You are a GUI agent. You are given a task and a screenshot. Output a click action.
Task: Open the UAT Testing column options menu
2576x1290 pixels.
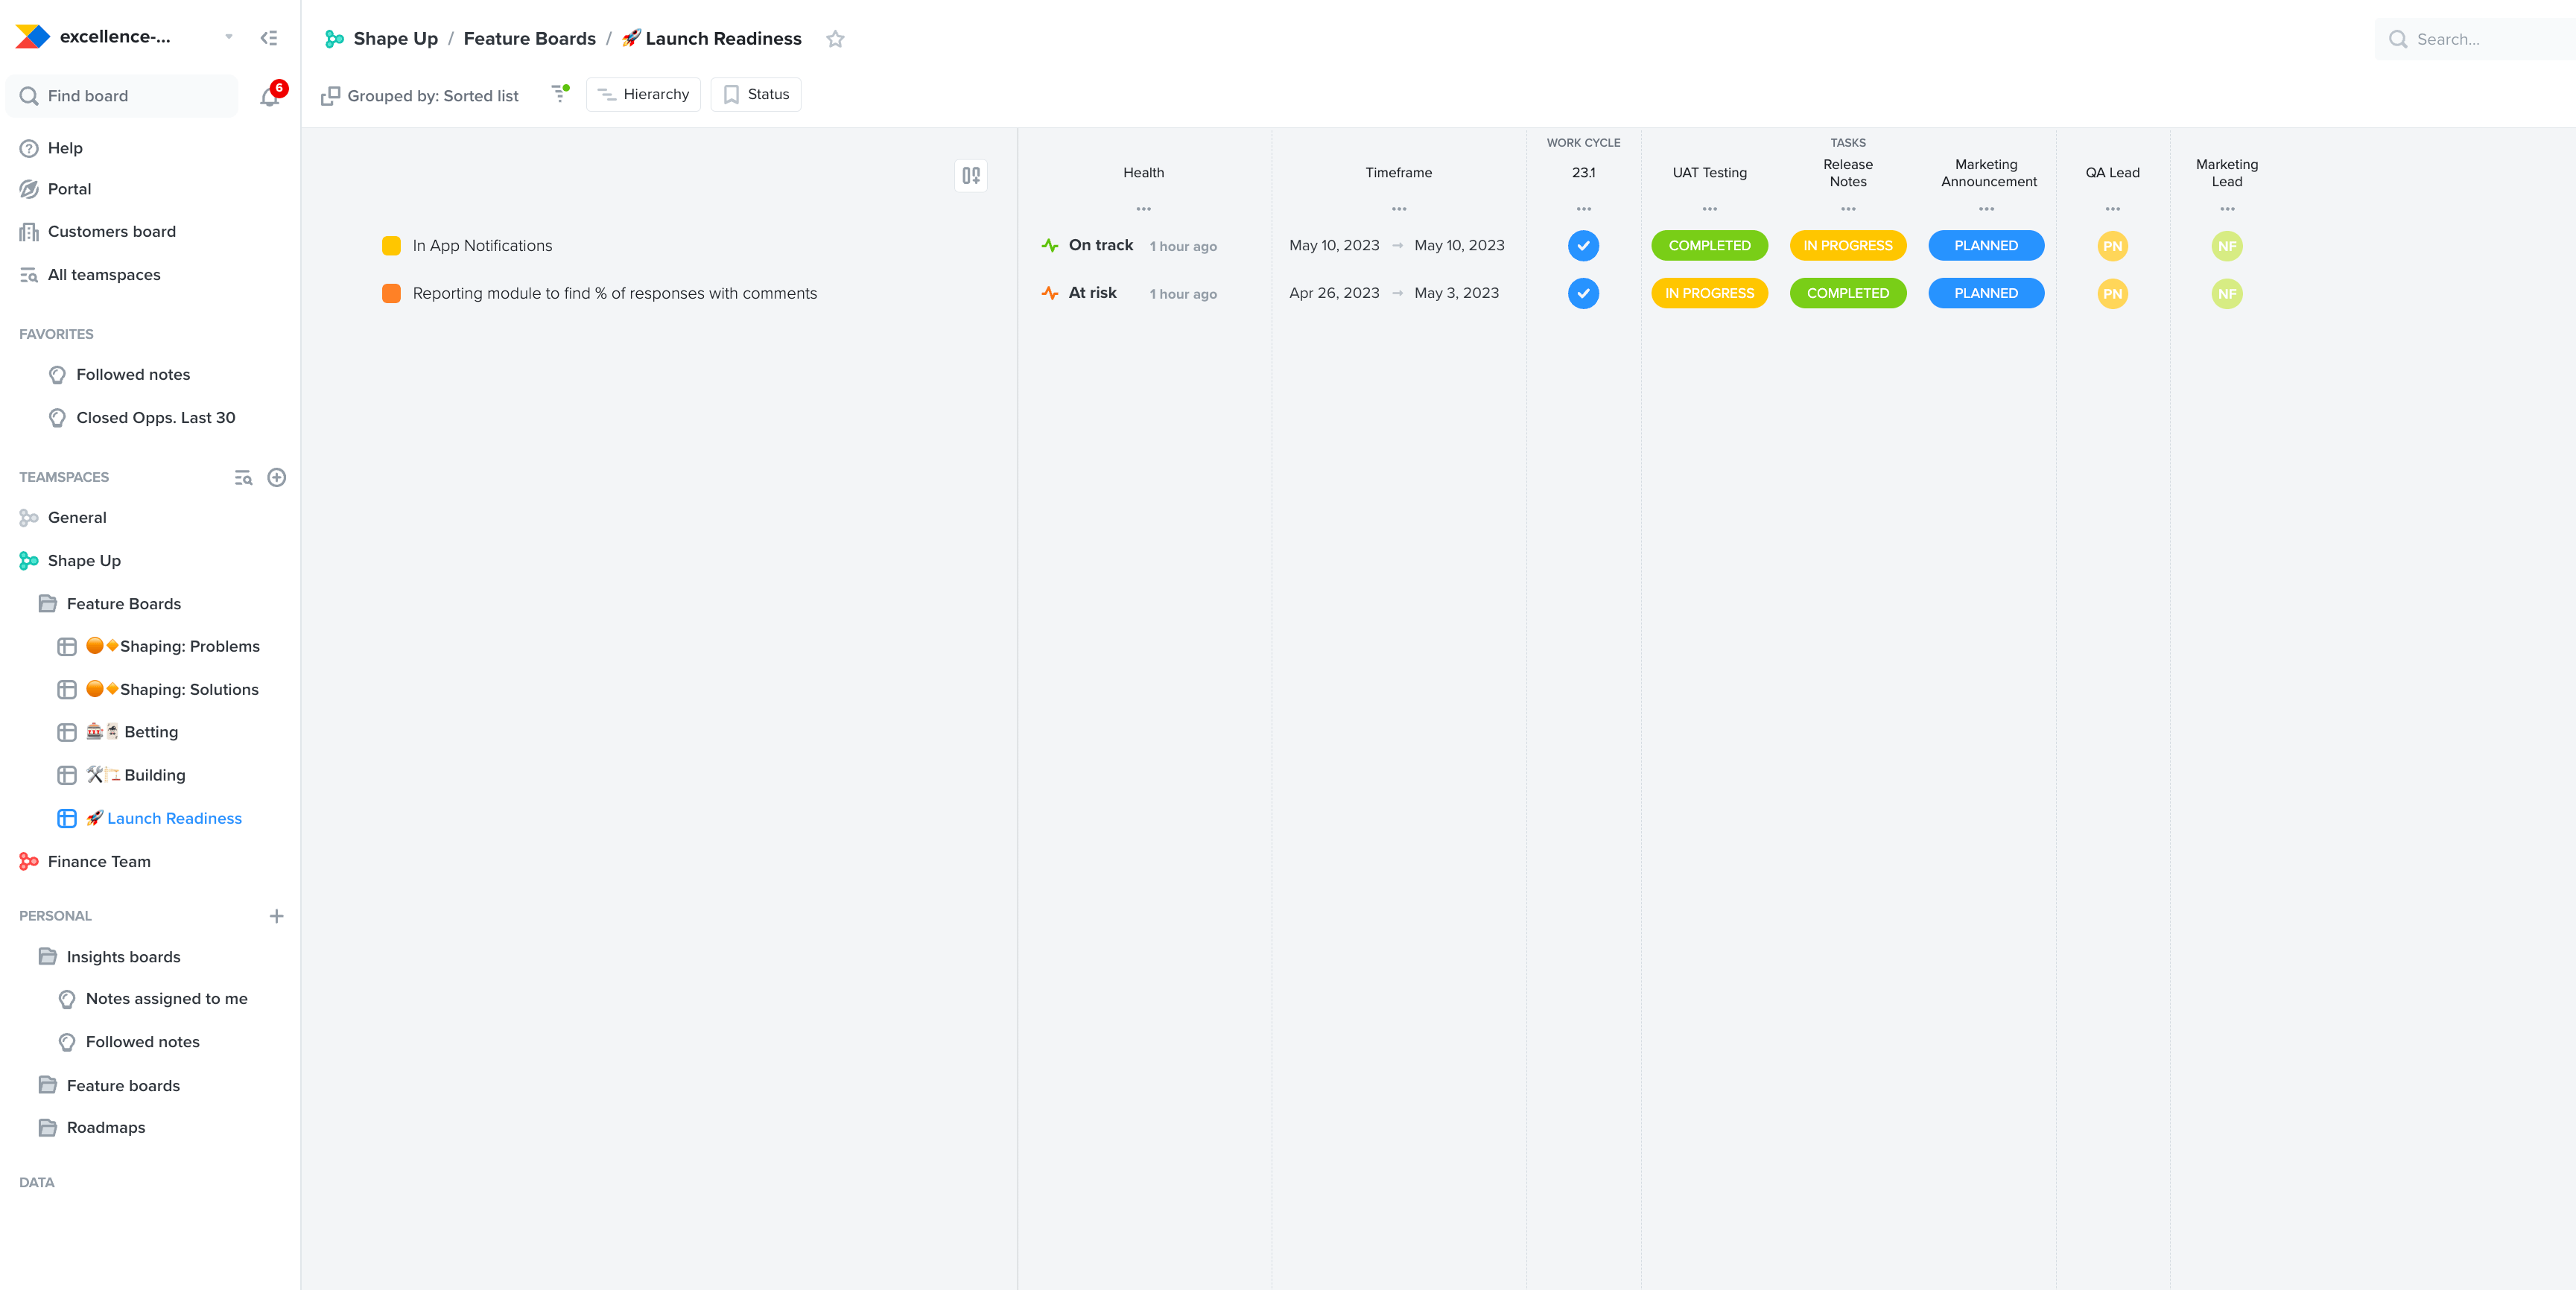(1710, 208)
